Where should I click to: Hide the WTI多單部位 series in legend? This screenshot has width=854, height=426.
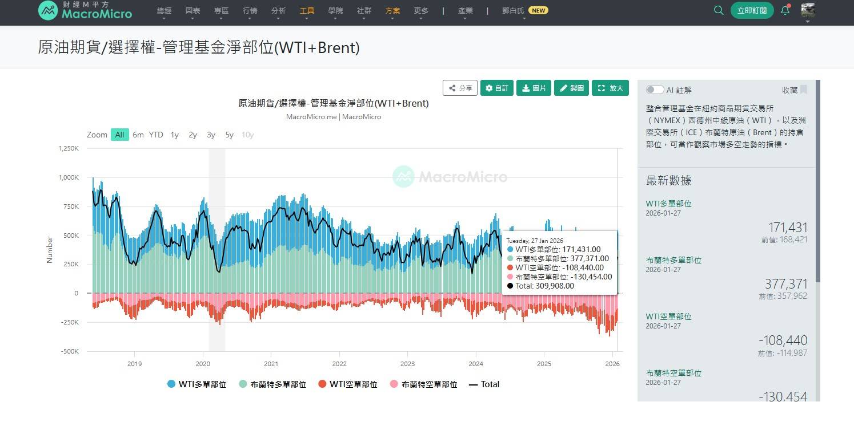coord(197,384)
